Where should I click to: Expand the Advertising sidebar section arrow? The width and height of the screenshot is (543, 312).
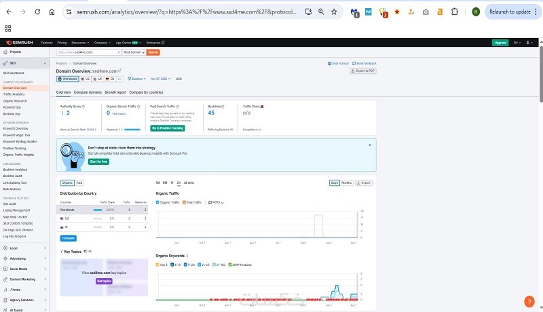click(45, 258)
